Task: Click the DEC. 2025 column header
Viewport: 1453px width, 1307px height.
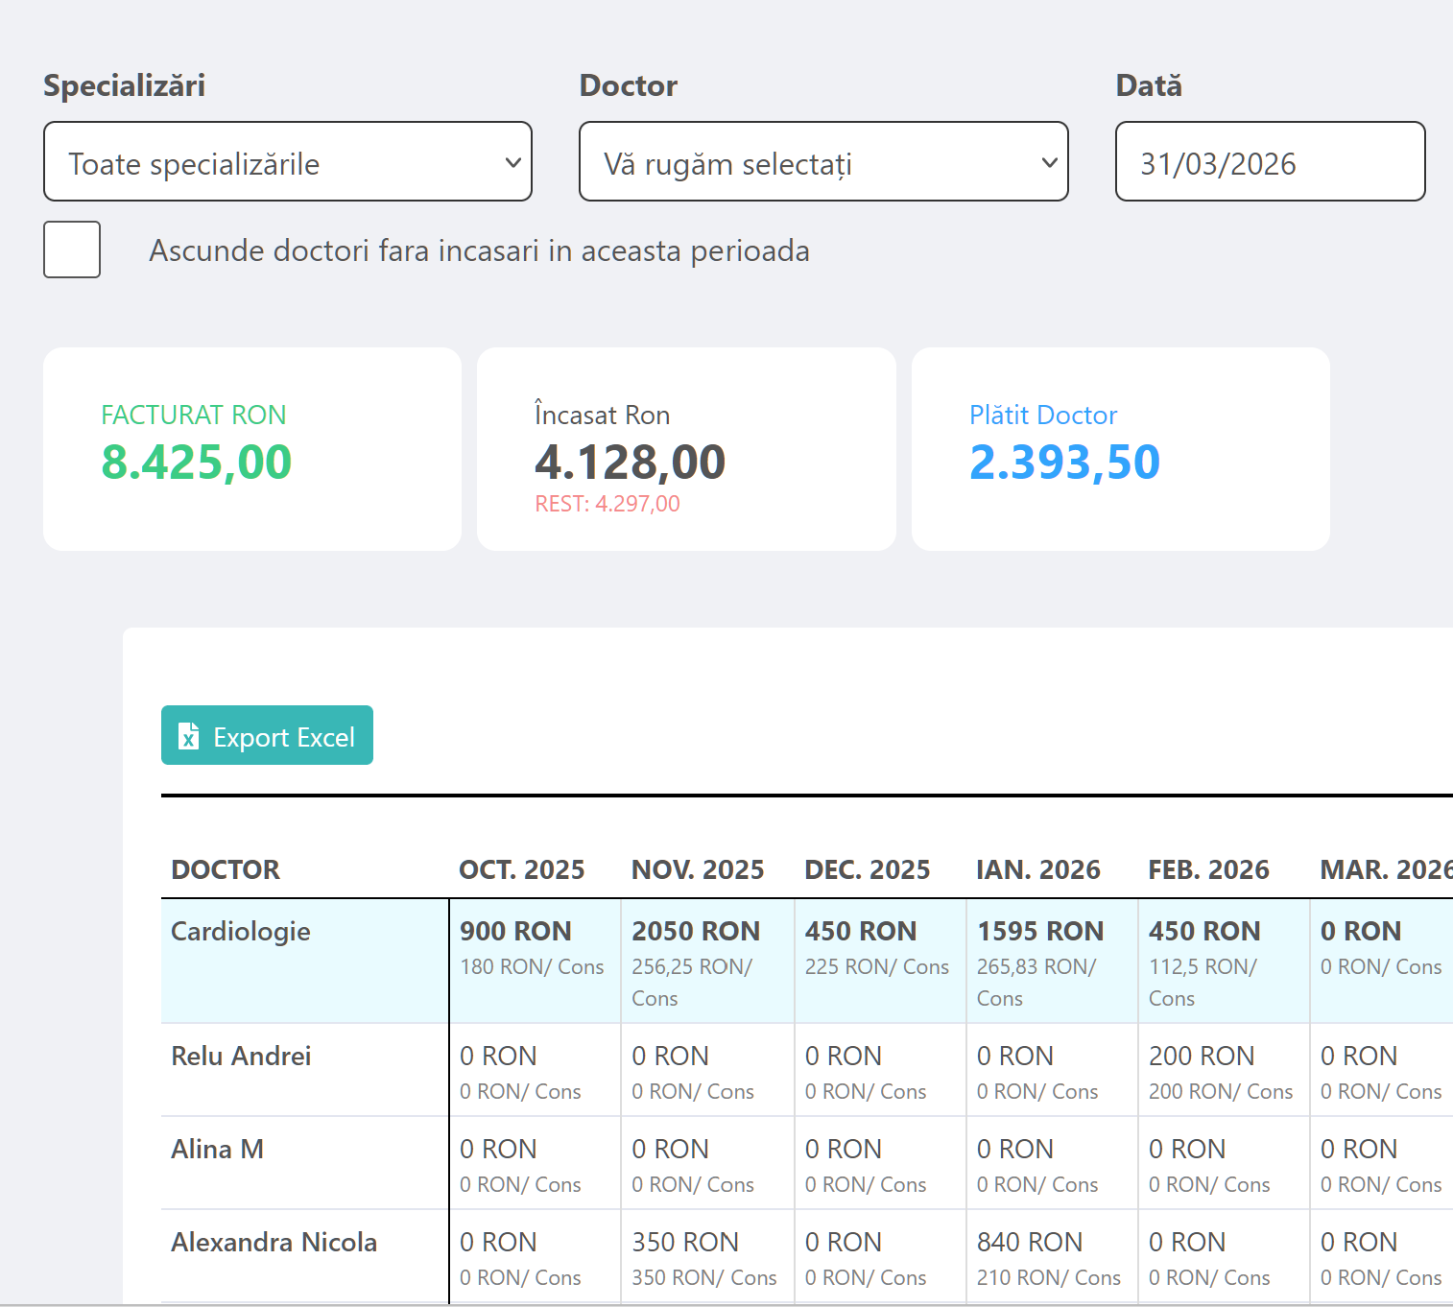Action: tap(867, 869)
